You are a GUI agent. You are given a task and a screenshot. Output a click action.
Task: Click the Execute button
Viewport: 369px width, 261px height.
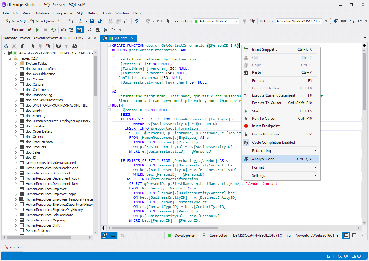click(x=15, y=30)
